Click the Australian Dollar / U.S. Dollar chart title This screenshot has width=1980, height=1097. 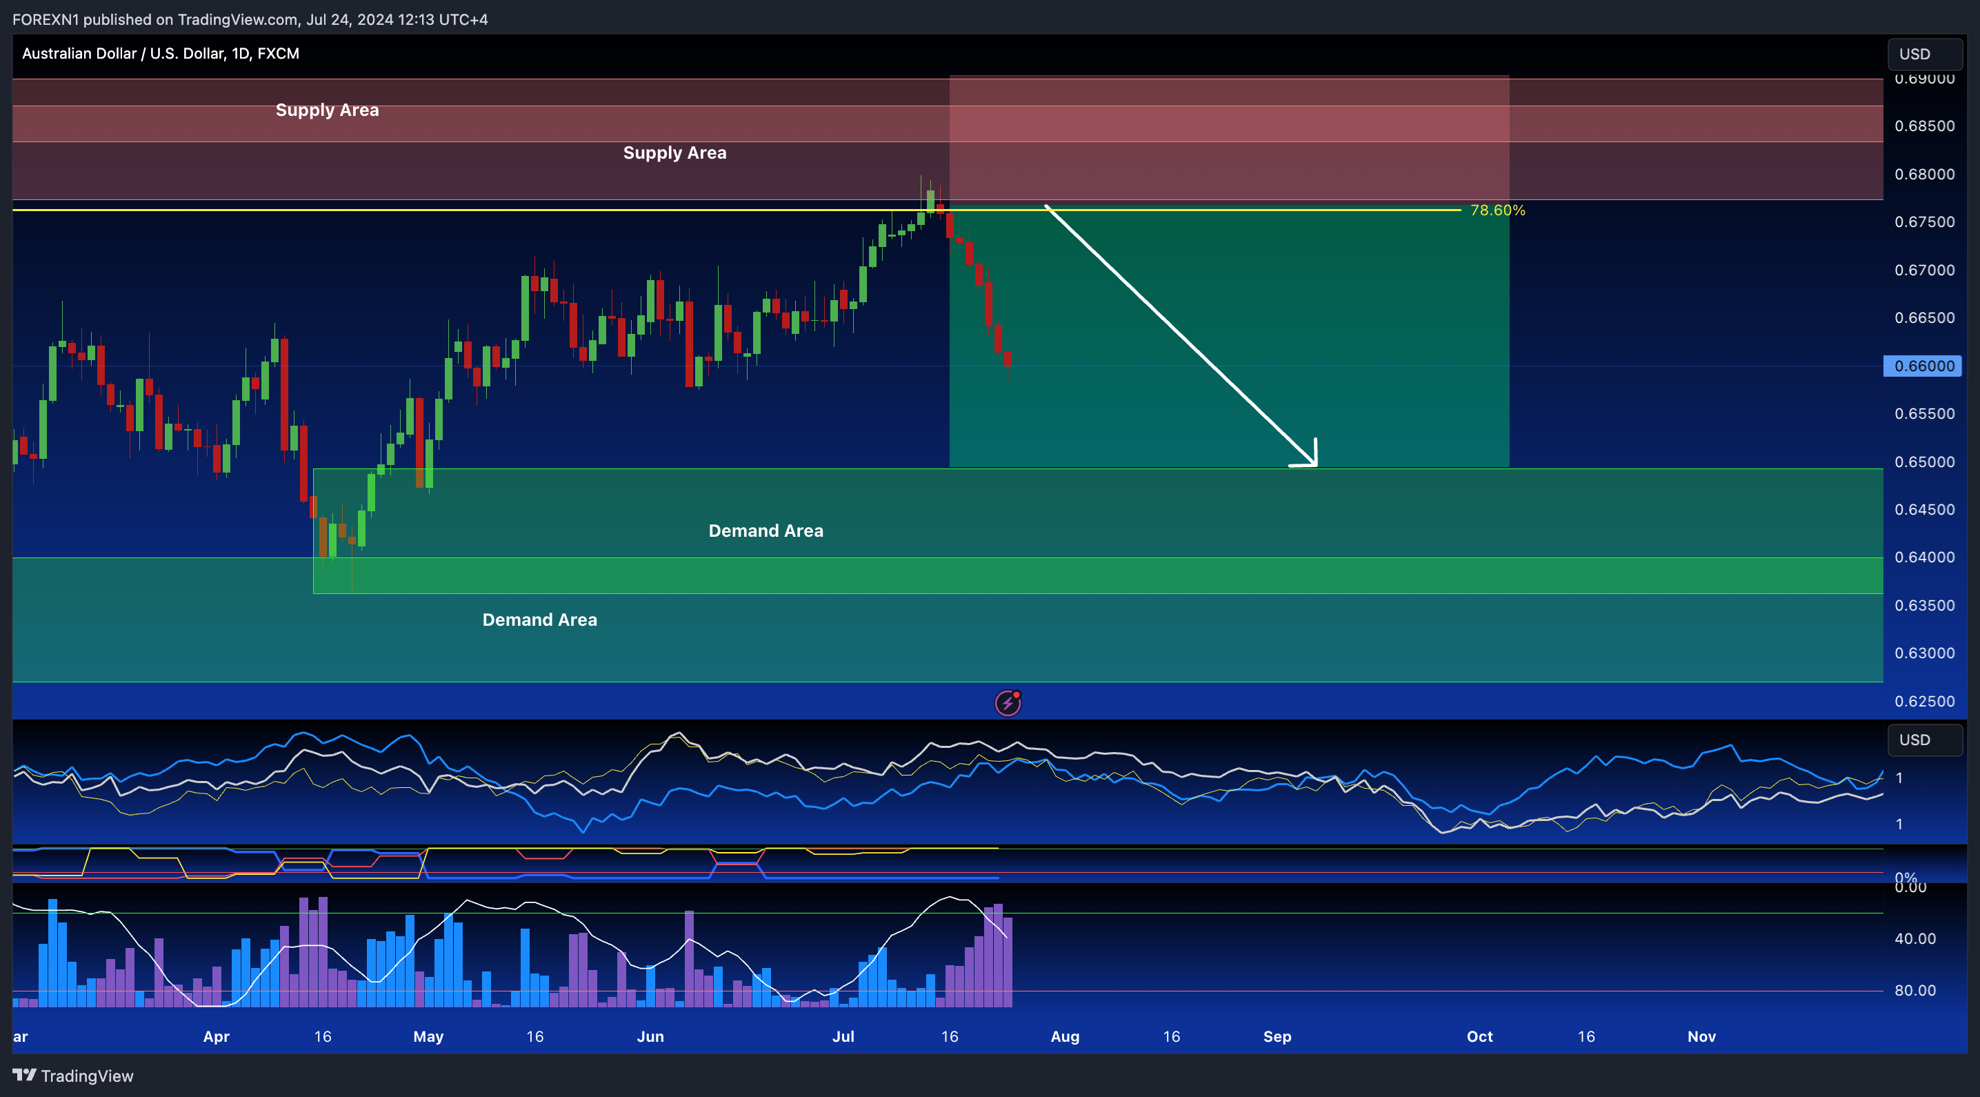(161, 53)
